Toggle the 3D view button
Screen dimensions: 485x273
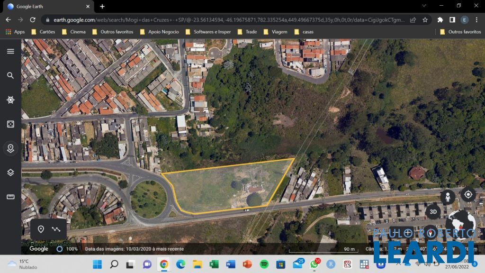(x=432, y=211)
